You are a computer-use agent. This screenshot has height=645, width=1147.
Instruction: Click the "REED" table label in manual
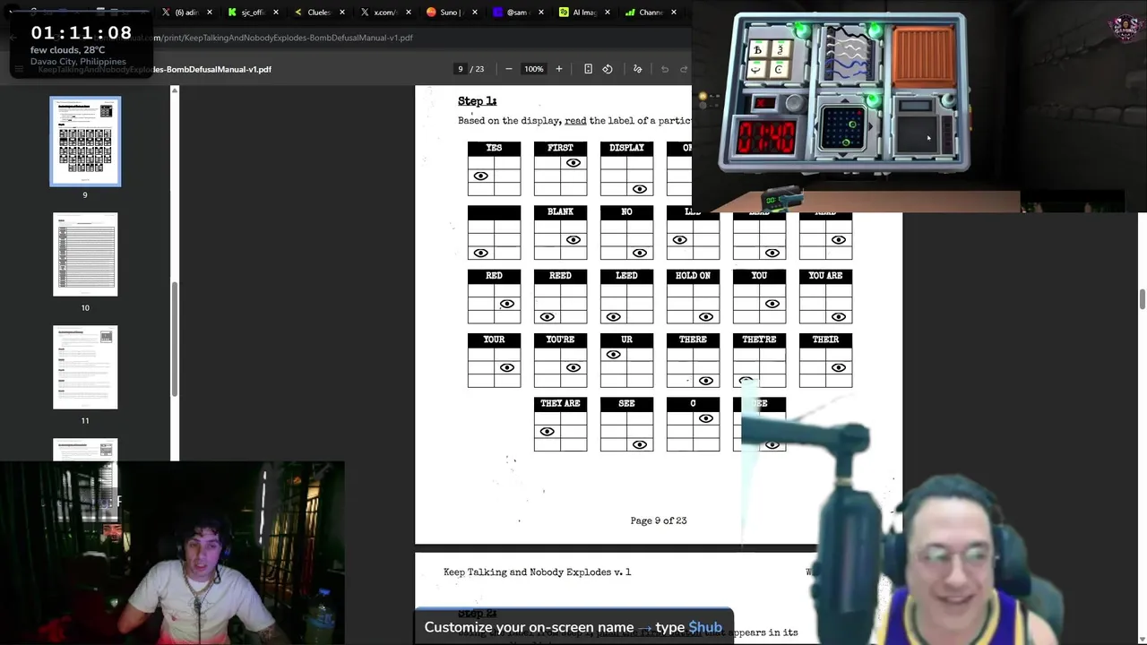560,276
